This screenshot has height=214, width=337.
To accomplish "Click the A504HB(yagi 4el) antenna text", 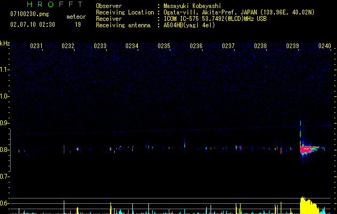I will (x=189, y=25).
